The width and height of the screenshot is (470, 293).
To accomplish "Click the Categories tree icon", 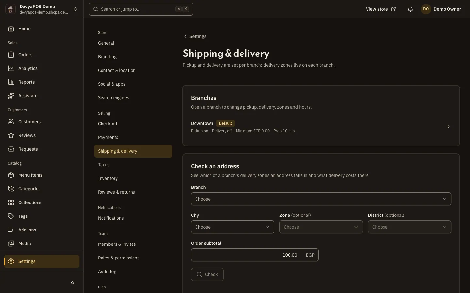I will point(11,189).
